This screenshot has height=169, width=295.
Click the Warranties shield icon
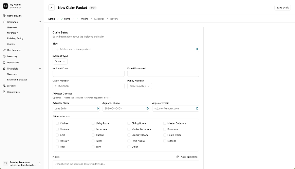point(4,63)
